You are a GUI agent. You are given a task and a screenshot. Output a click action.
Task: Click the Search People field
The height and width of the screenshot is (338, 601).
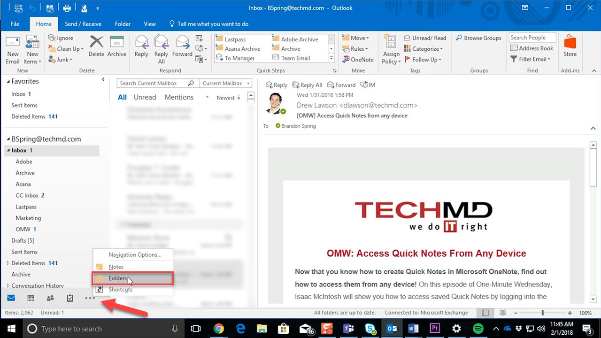[x=532, y=38]
